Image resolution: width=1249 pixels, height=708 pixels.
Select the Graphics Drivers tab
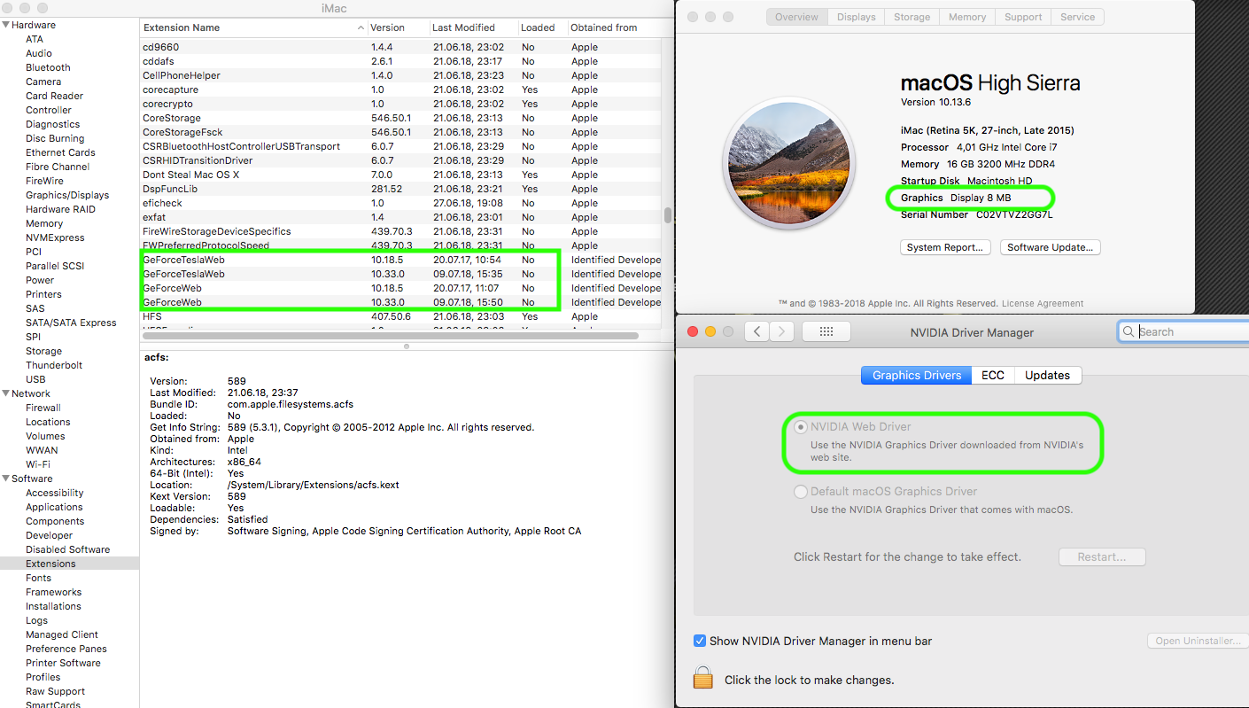(x=917, y=376)
